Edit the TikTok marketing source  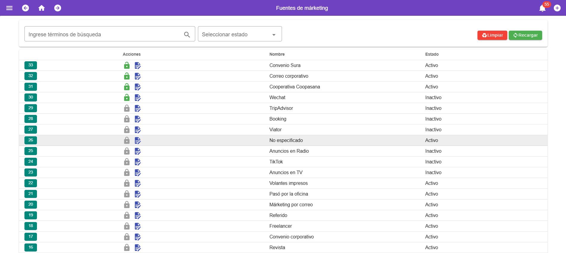pos(137,162)
